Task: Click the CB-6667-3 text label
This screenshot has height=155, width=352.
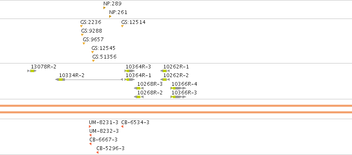Action: pyautogui.click(x=103, y=140)
